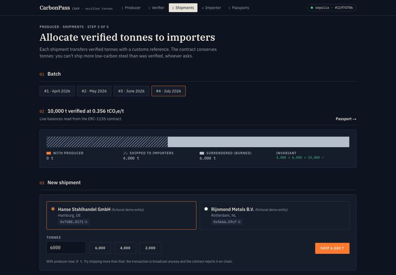This screenshot has width=396, height=275.
Task: Copy the Rijnmond Metals address 0x5666…59cF
Action: pos(239,222)
